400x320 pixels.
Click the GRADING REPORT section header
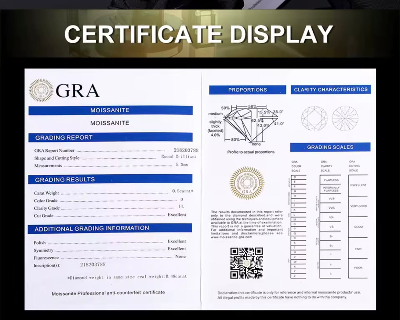tap(110, 137)
